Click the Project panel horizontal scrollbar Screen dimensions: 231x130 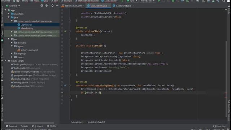[x=29, y=123]
